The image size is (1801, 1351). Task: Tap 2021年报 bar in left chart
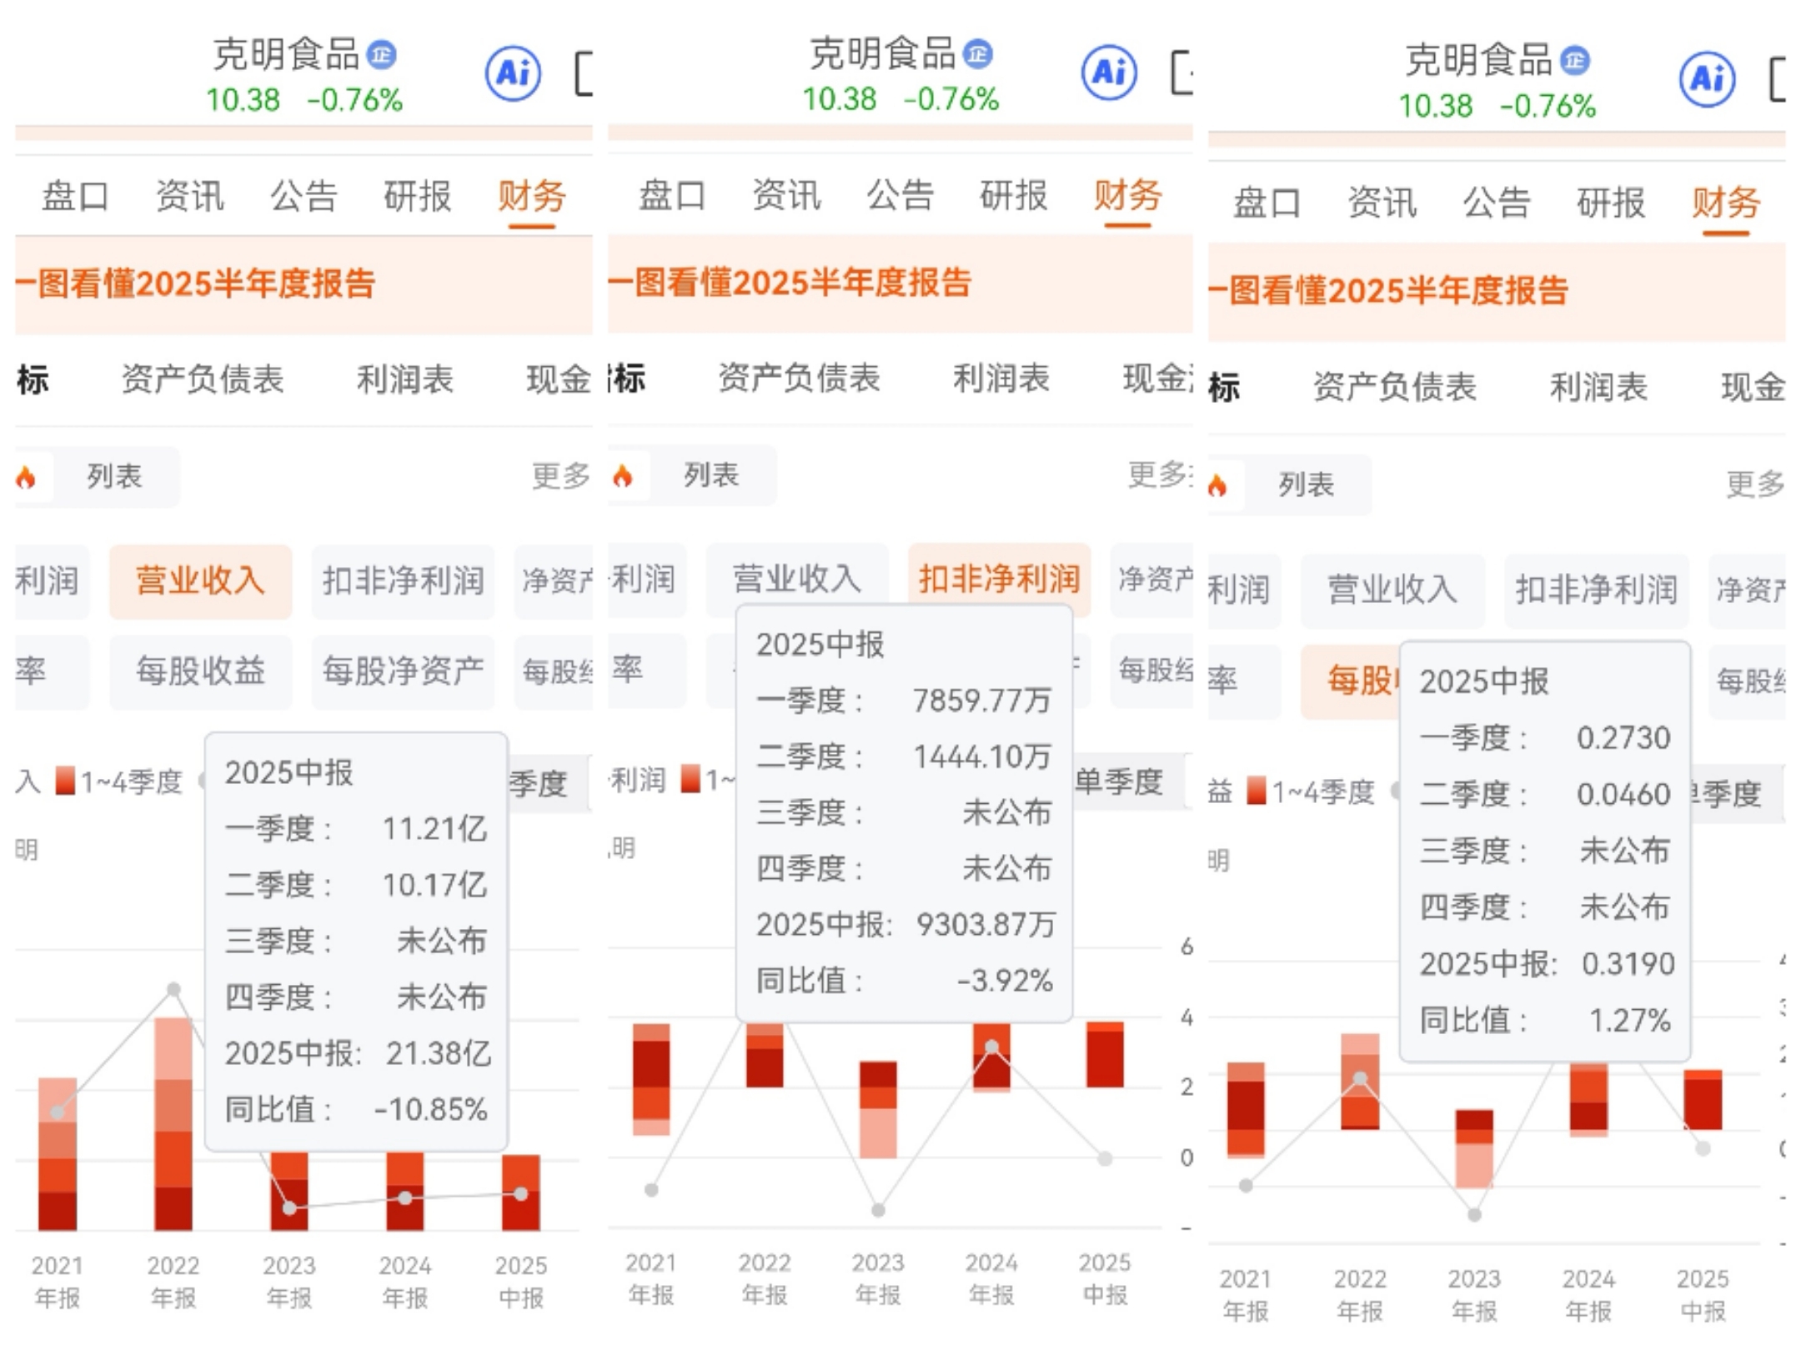(58, 1154)
